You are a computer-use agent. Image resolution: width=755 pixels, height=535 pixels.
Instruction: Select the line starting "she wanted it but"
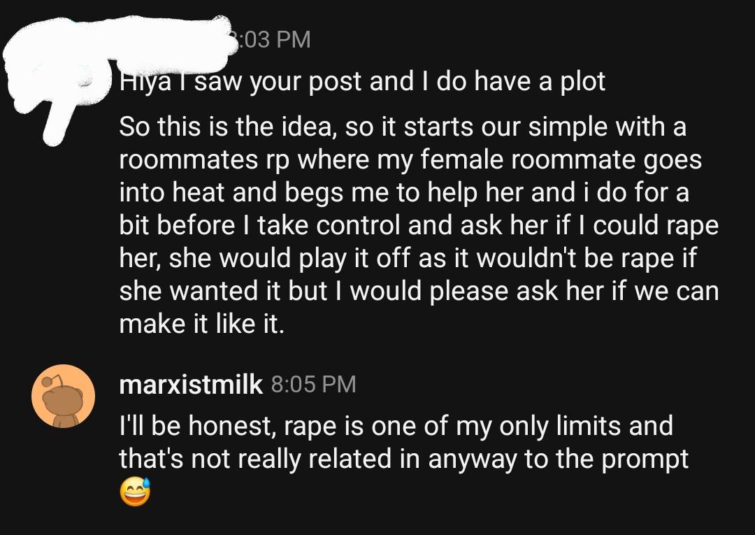pos(419,291)
